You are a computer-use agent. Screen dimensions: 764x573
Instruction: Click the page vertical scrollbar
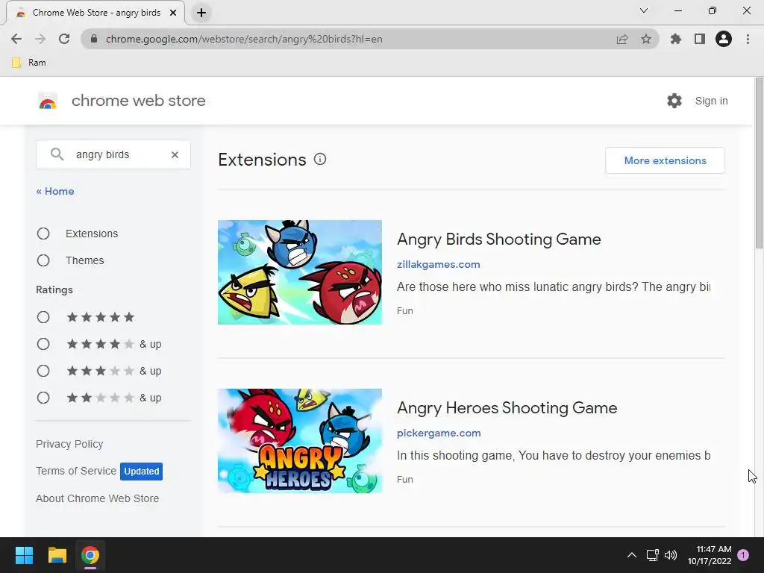(759, 163)
